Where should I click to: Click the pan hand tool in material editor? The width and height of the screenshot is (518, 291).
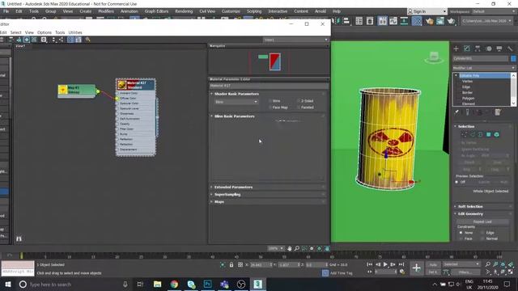pos(290,248)
